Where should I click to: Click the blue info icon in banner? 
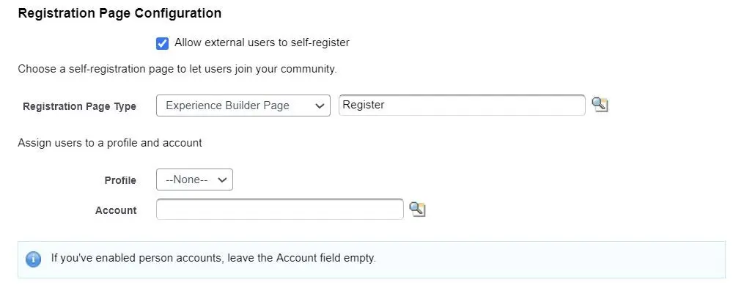tap(33, 259)
